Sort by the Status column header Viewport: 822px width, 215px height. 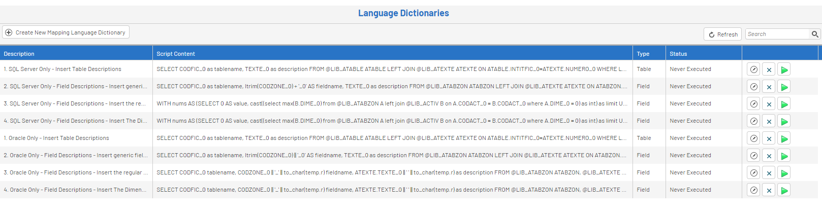tap(678, 54)
